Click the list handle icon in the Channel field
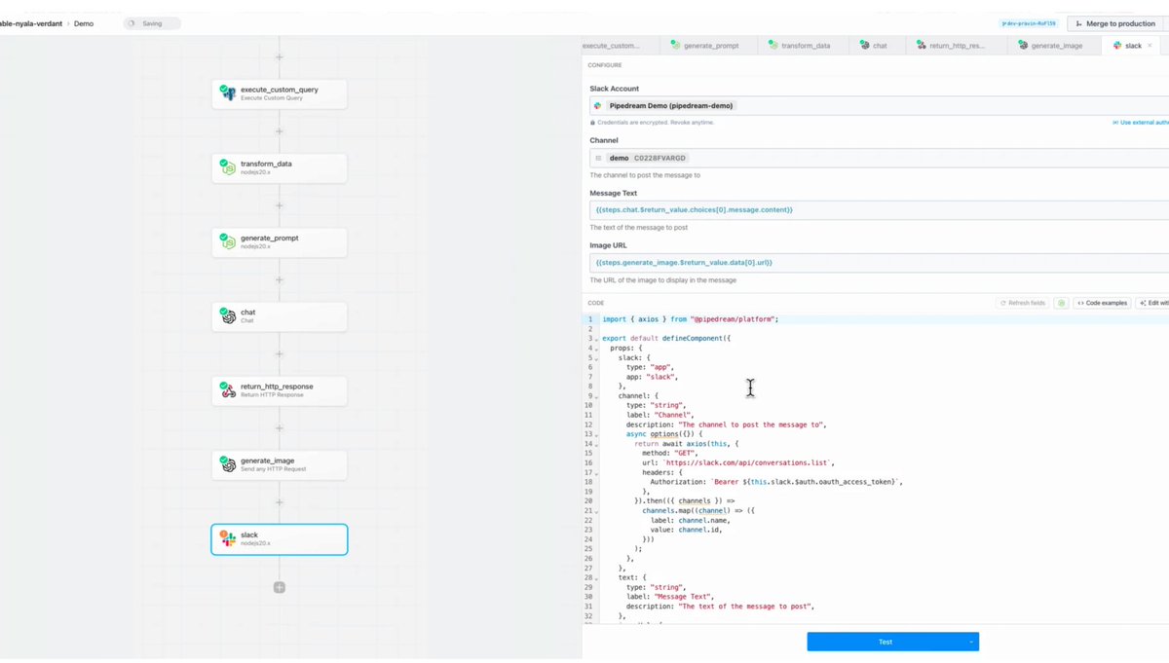 point(598,158)
